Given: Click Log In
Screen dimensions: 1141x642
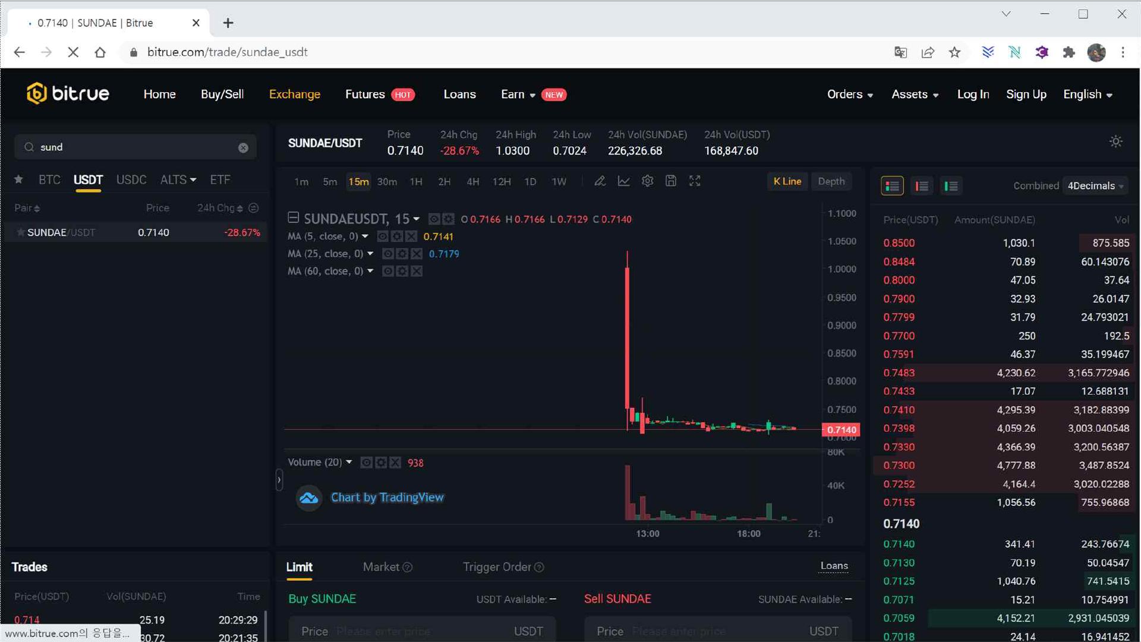Looking at the screenshot, I should point(973,95).
